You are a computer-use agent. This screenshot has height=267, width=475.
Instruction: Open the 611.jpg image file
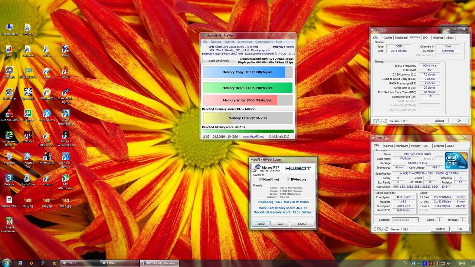click(x=28, y=202)
